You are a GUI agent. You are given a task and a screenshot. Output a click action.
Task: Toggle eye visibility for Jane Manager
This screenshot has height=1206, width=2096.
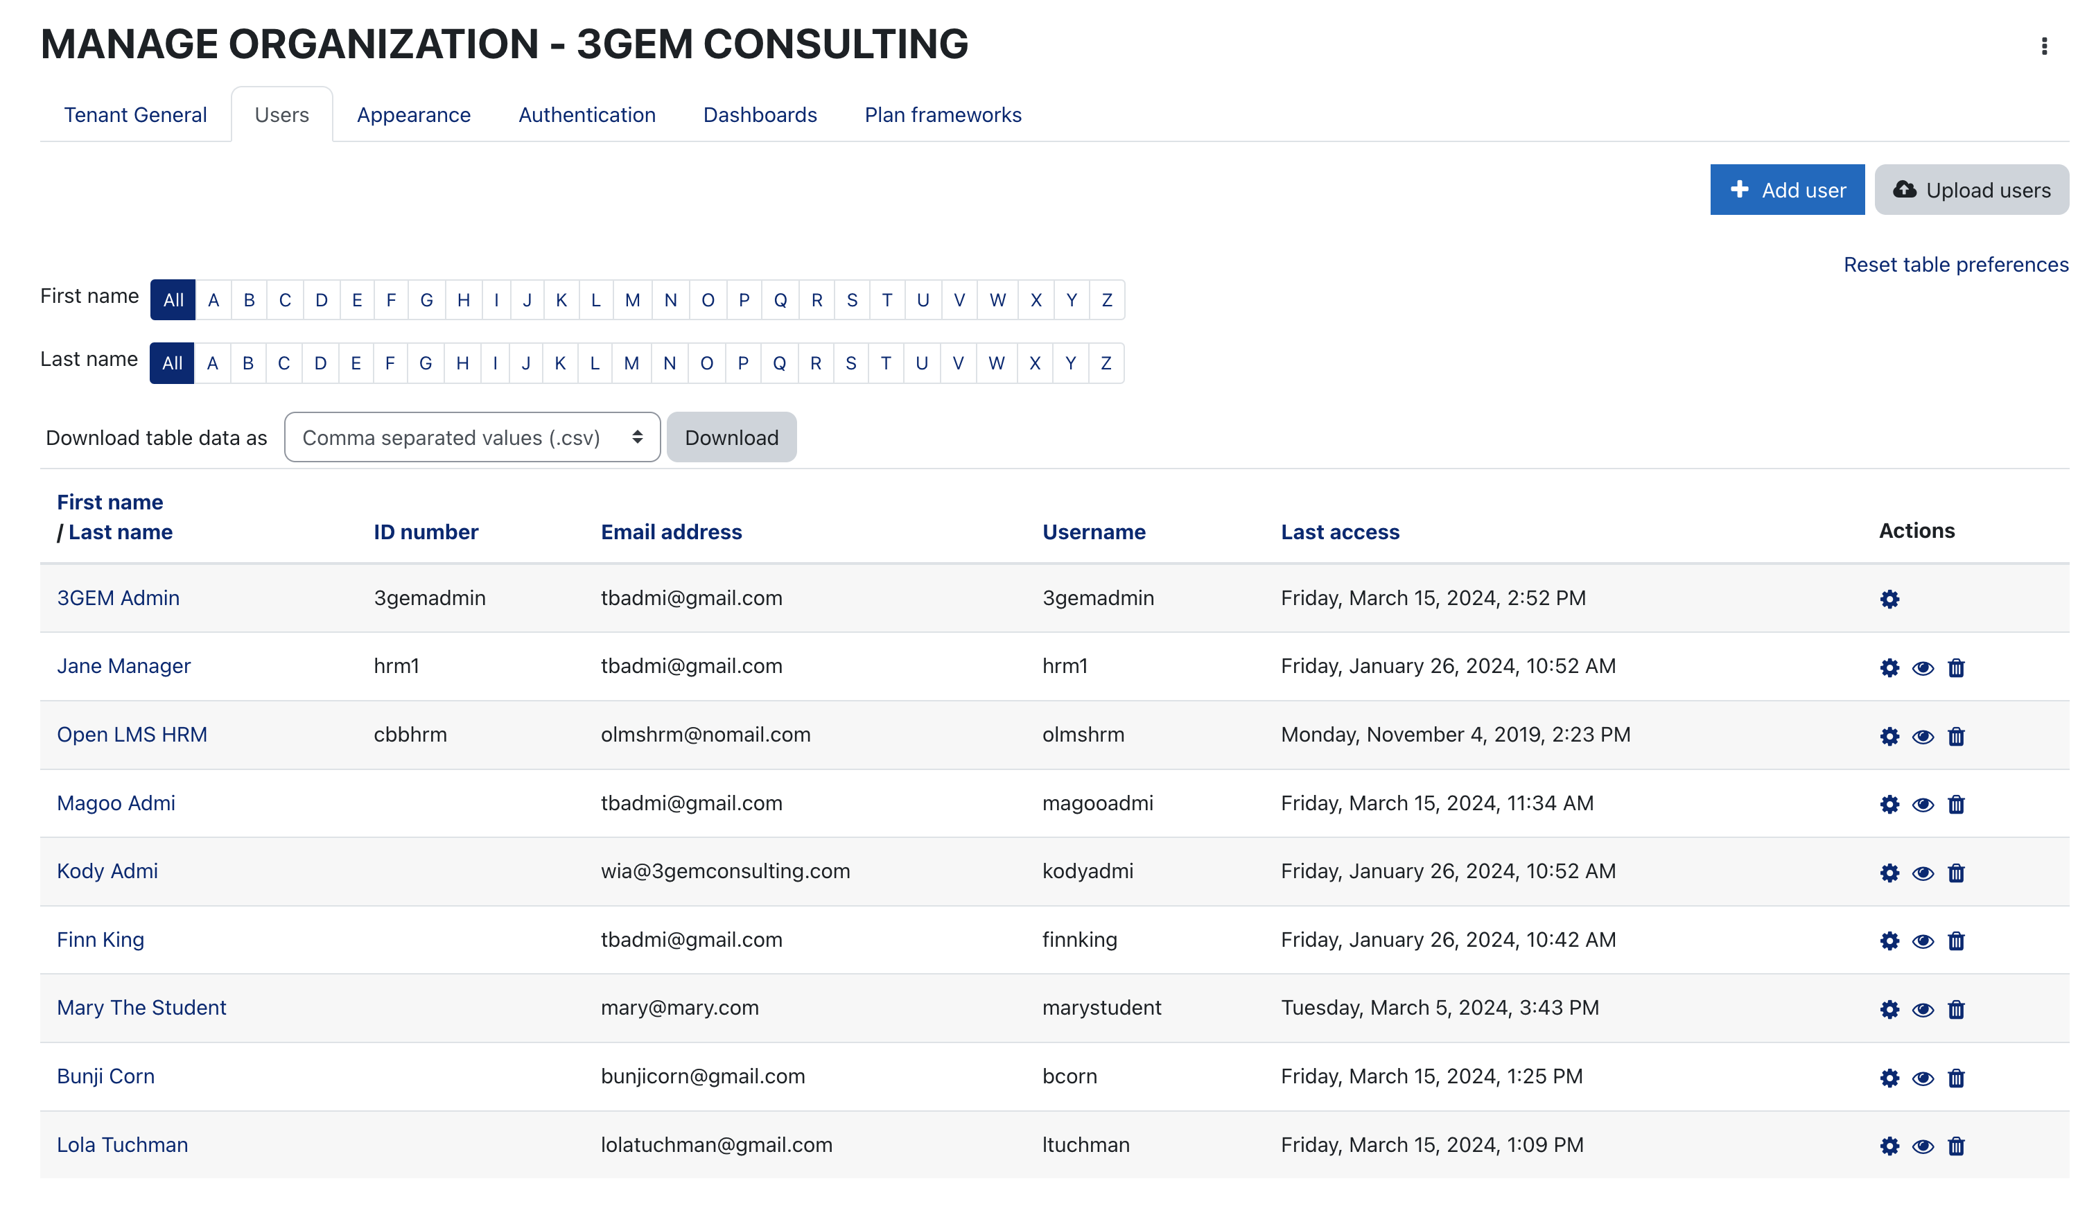pos(1922,667)
